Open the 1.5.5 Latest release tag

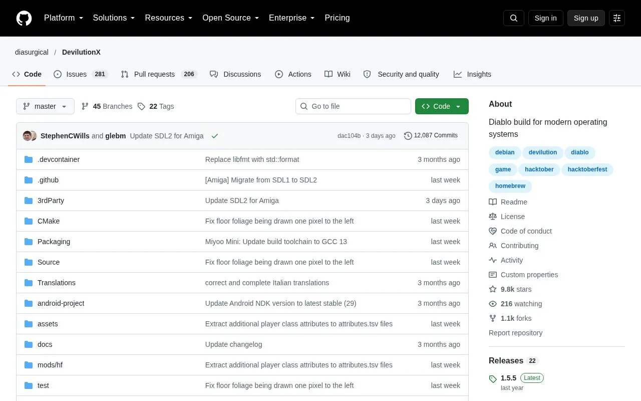tap(516, 378)
